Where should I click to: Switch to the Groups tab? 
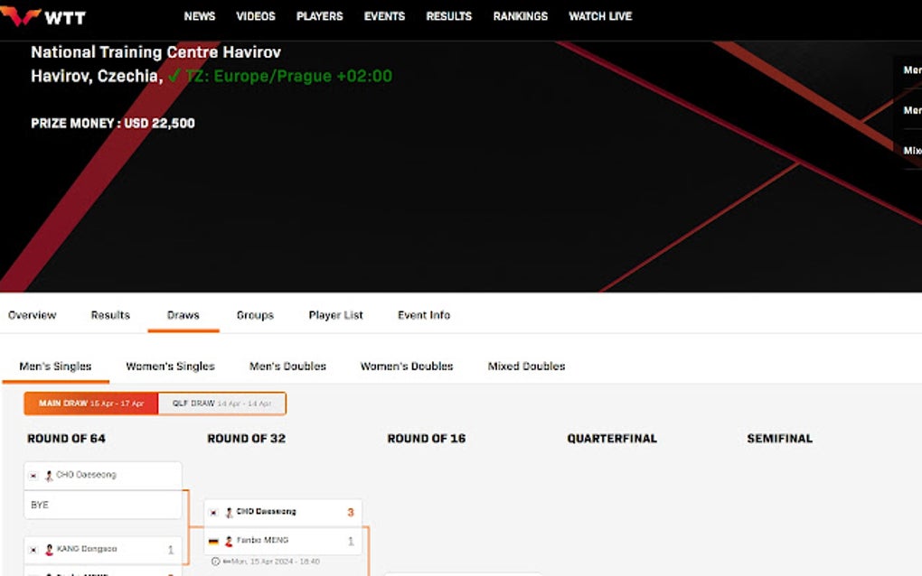coord(255,315)
